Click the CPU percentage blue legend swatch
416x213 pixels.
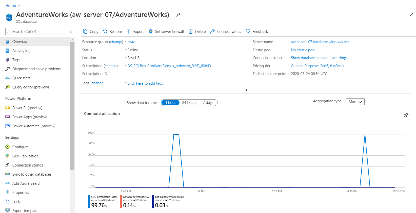click(x=89, y=201)
